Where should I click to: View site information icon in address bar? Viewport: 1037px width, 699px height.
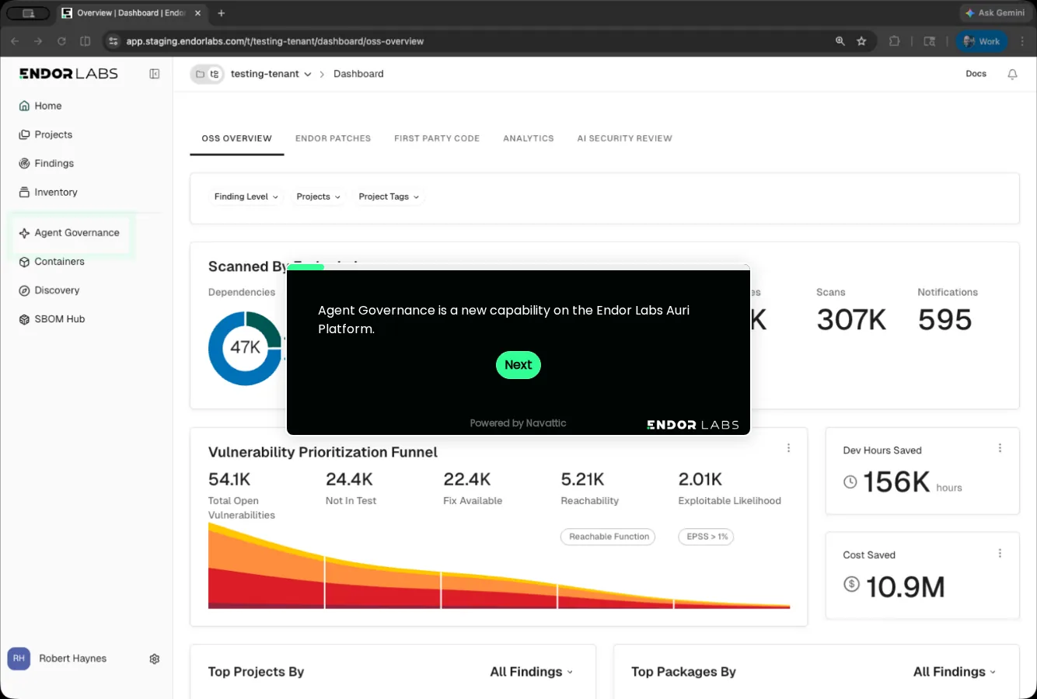[x=113, y=41]
